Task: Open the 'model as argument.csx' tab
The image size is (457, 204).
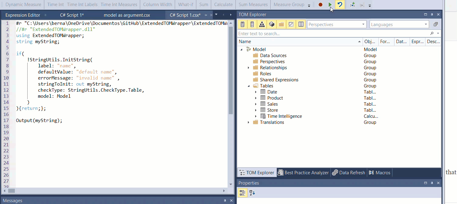Action: (127, 15)
